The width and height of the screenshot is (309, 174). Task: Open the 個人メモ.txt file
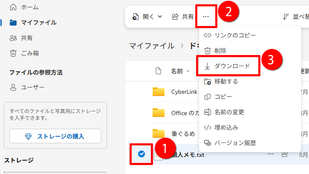point(188,155)
